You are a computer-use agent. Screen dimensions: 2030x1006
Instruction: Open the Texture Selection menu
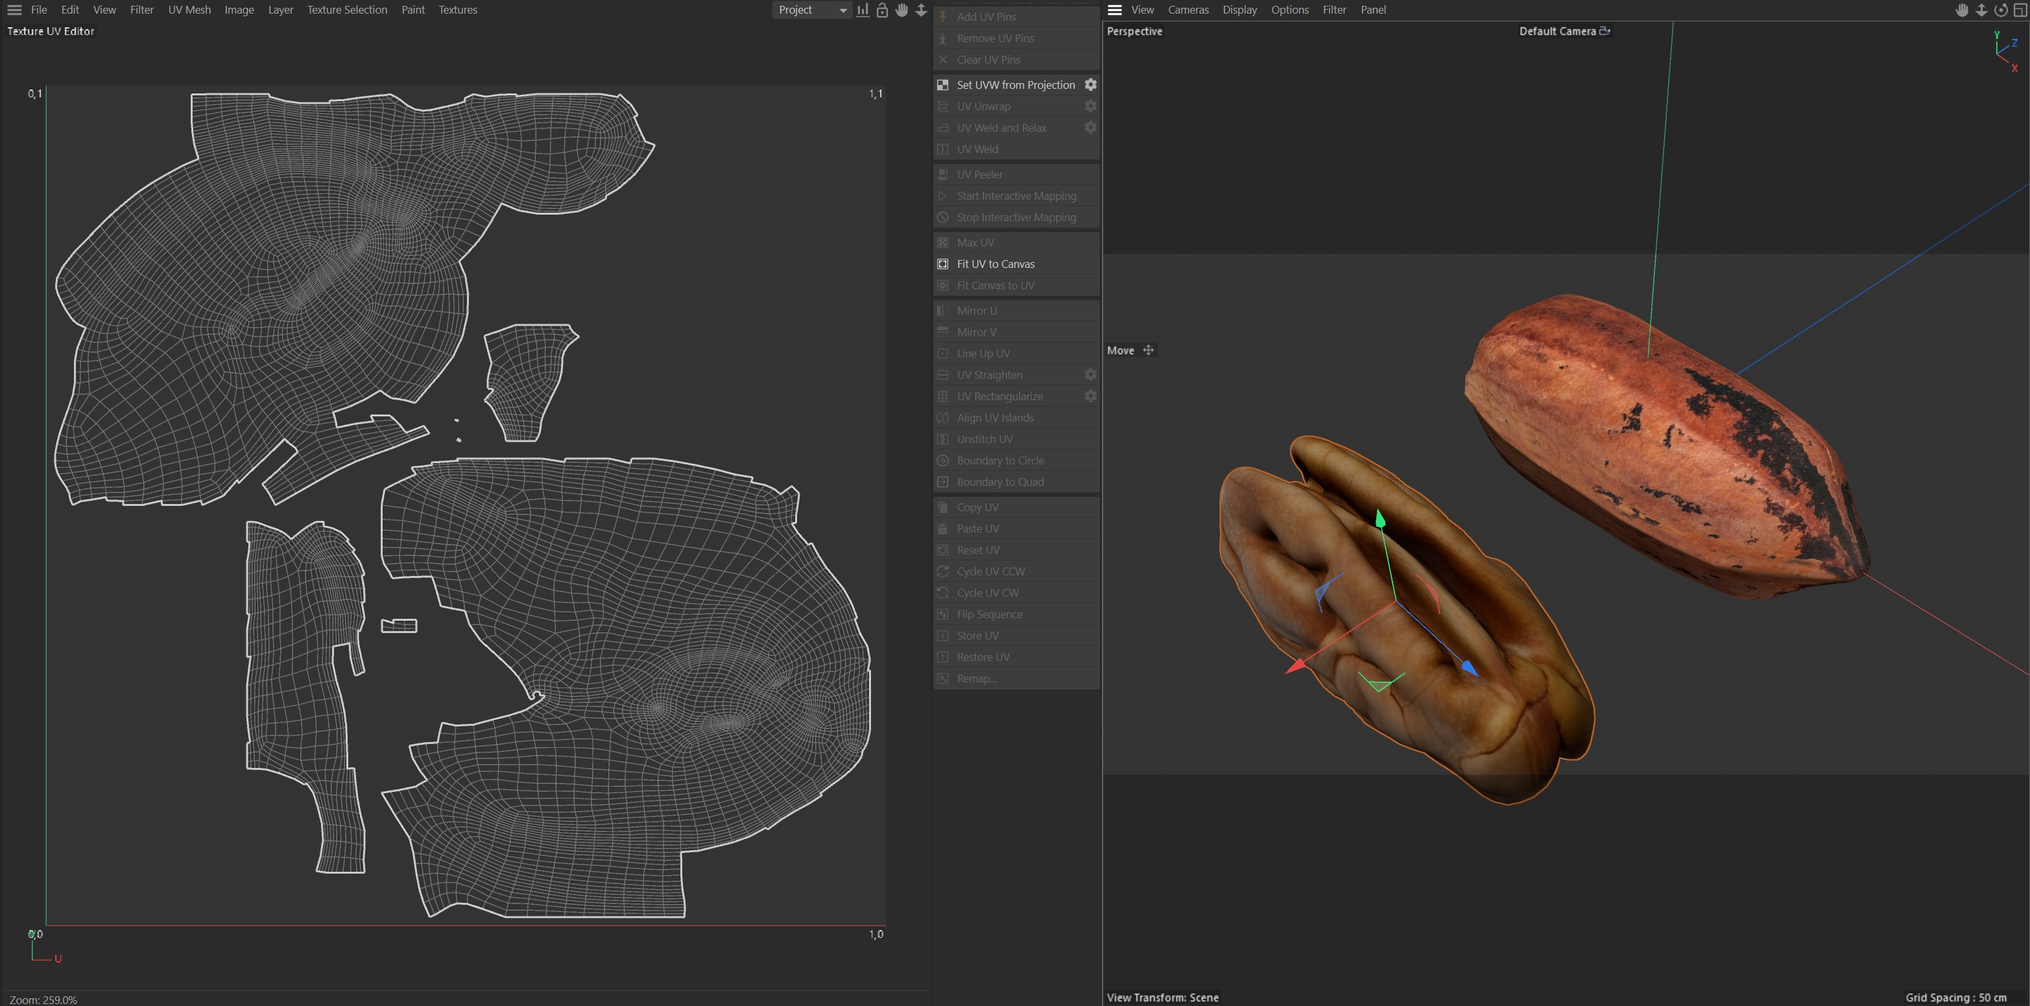pyautogui.click(x=347, y=10)
